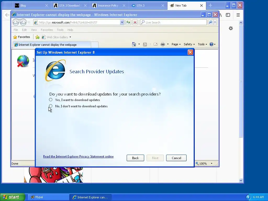
Task: Open the Windows Start menu
Action: click(12, 197)
